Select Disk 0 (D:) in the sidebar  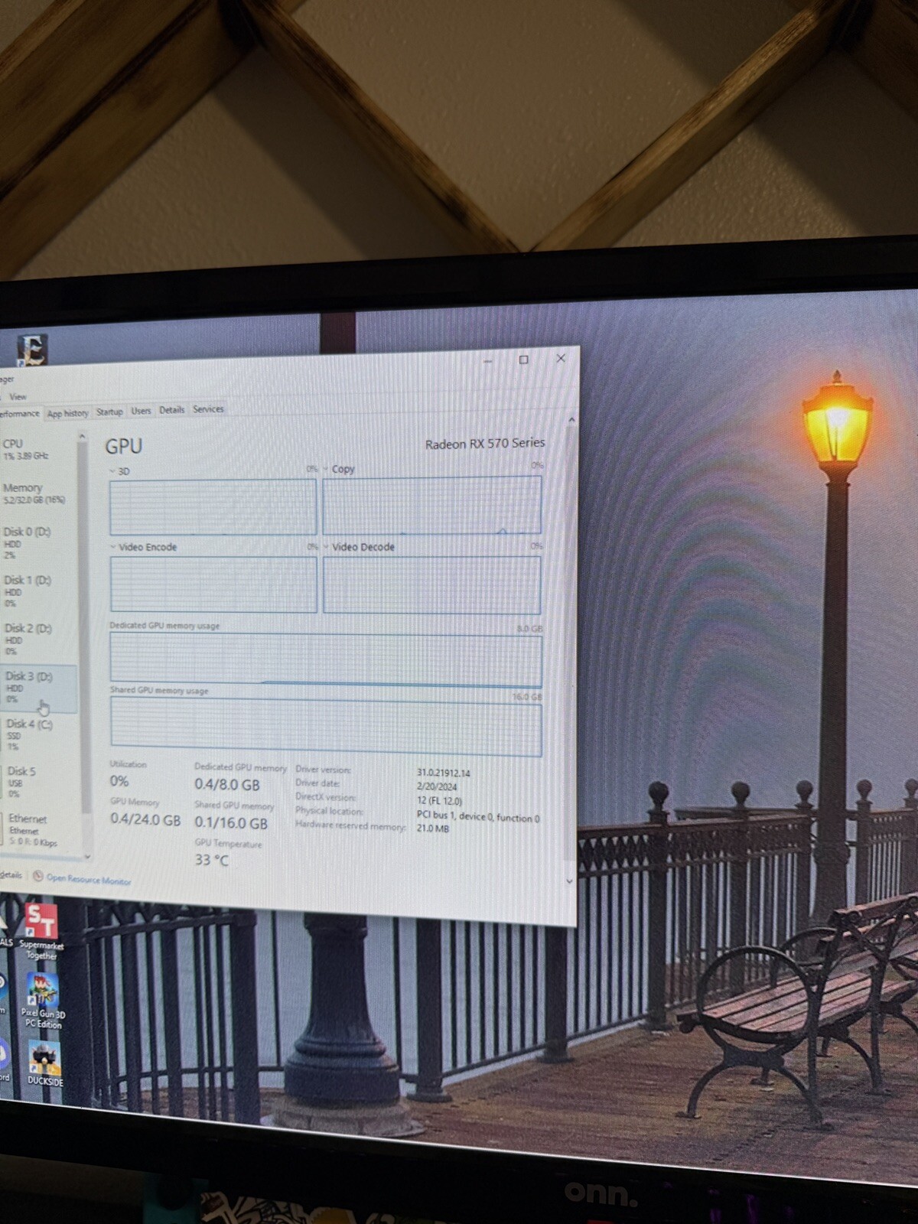[x=38, y=542]
